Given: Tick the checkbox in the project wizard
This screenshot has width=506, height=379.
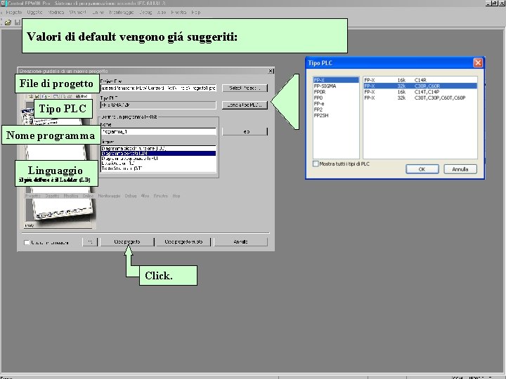Looking at the screenshot, I should (27, 242).
